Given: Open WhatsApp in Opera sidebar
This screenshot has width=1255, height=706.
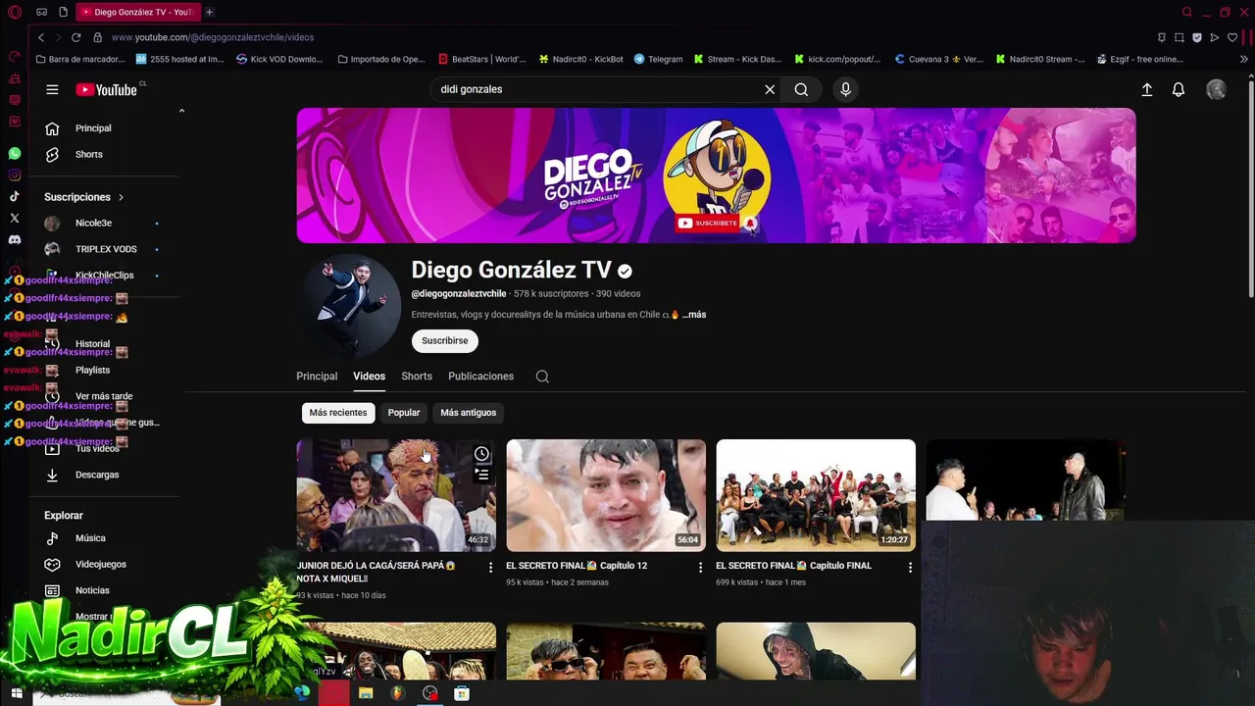Looking at the screenshot, I should (14, 154).
